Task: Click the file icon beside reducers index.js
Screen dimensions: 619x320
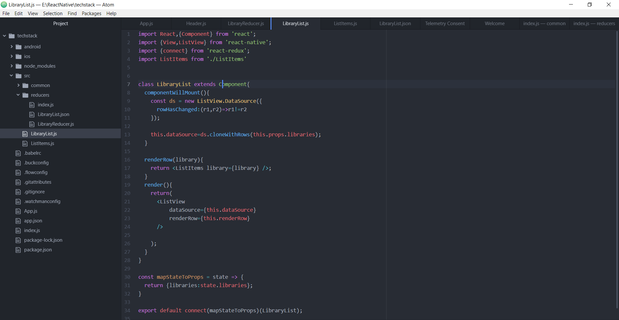Action: [32, 105]
